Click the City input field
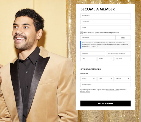 click(88, 59)
